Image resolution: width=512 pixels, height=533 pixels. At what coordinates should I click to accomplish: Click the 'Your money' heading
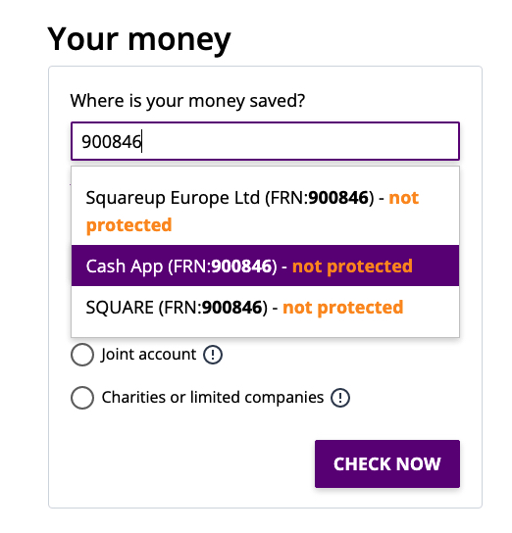pyautogui.click(x=139, y=39)
